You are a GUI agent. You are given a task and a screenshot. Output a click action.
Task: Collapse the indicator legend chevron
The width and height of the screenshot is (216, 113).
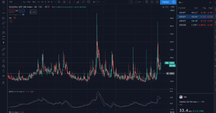[11, 21]
